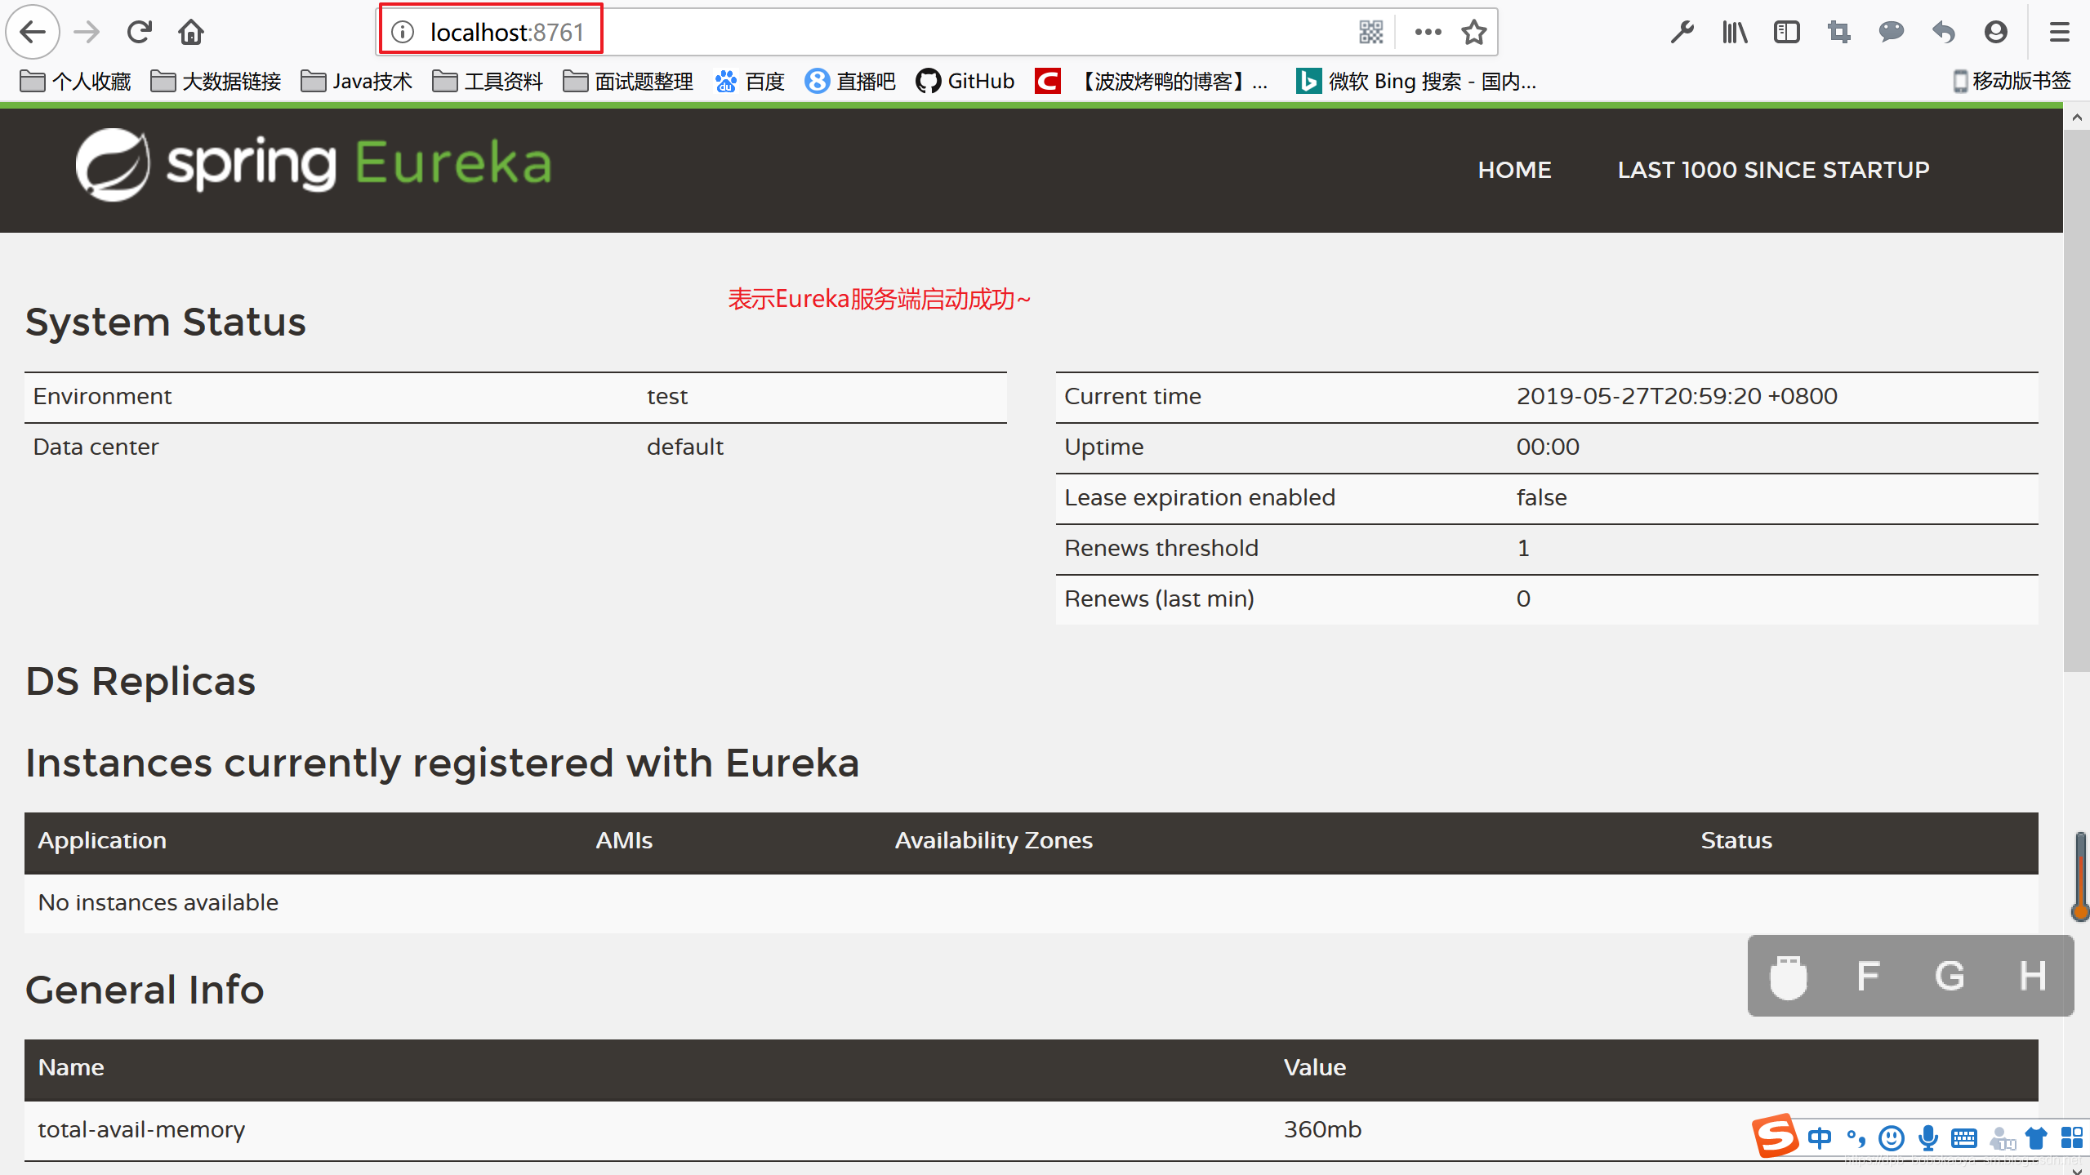Open the 波波烤鸭的博客 bookmark
Image resolution: width=2090 pixels, height=1175 pixels.
(x=1152, y=81)
